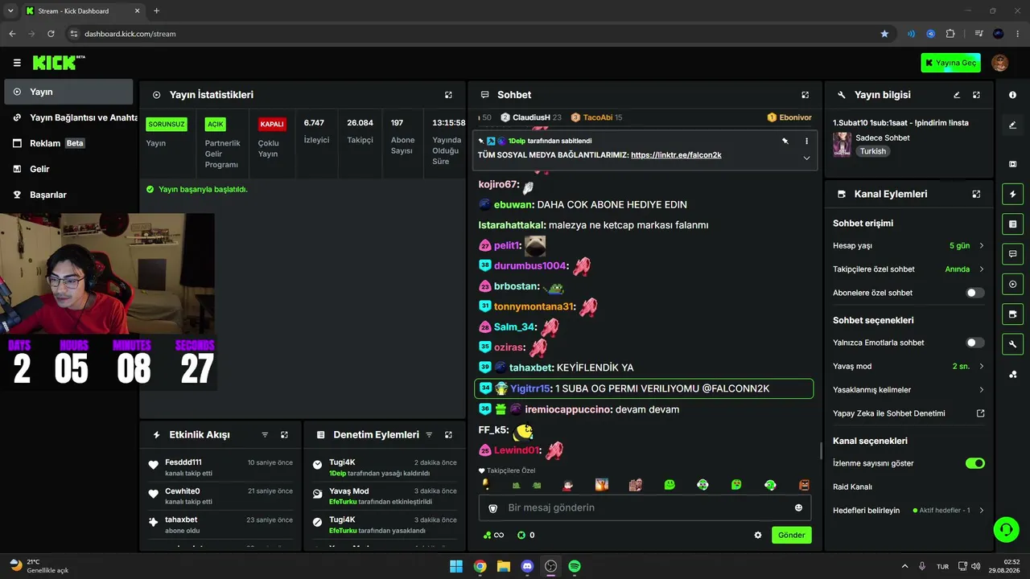
Task: Open the Denetim Eylemleri filter menu
Action: click(429, 435)
